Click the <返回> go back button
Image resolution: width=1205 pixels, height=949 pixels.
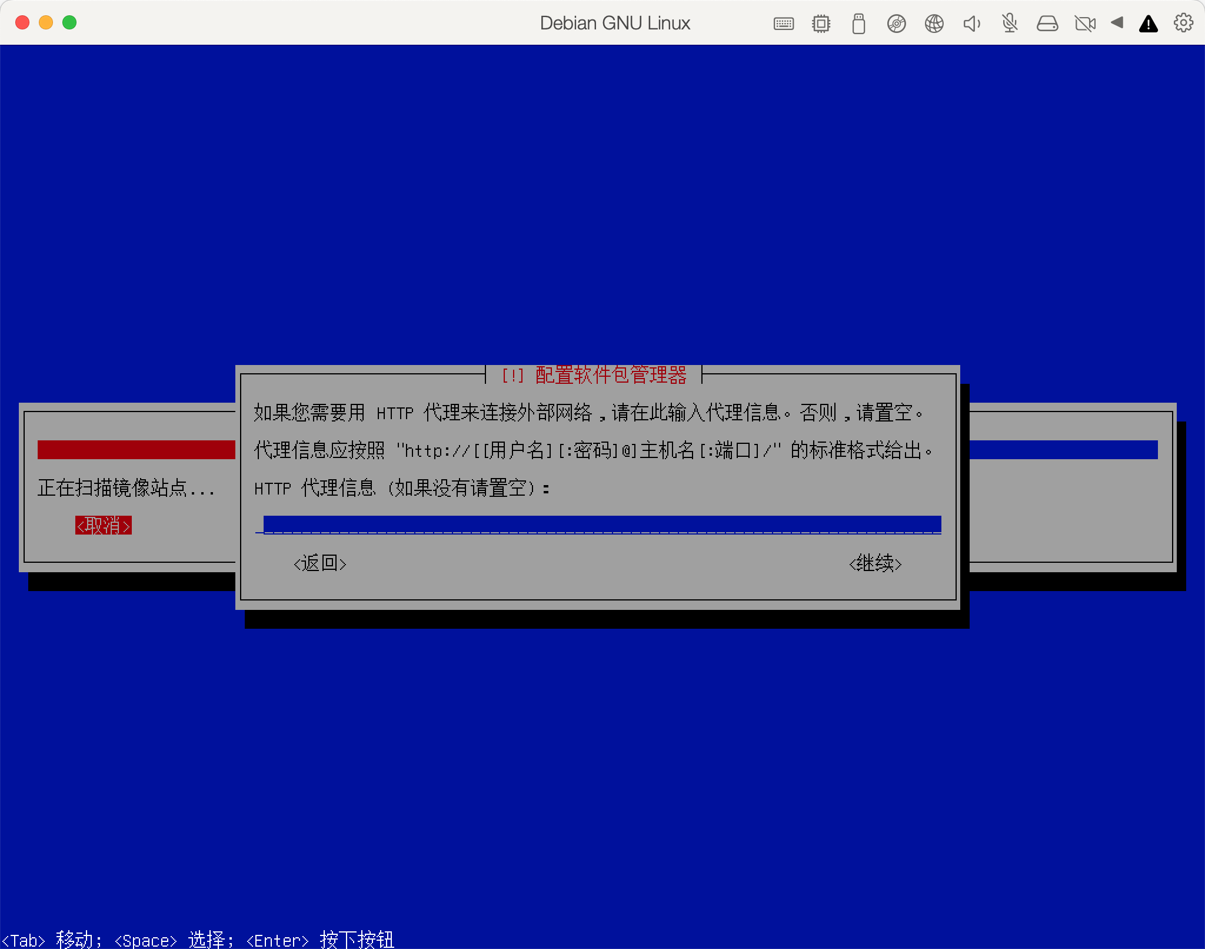point(320,563)
